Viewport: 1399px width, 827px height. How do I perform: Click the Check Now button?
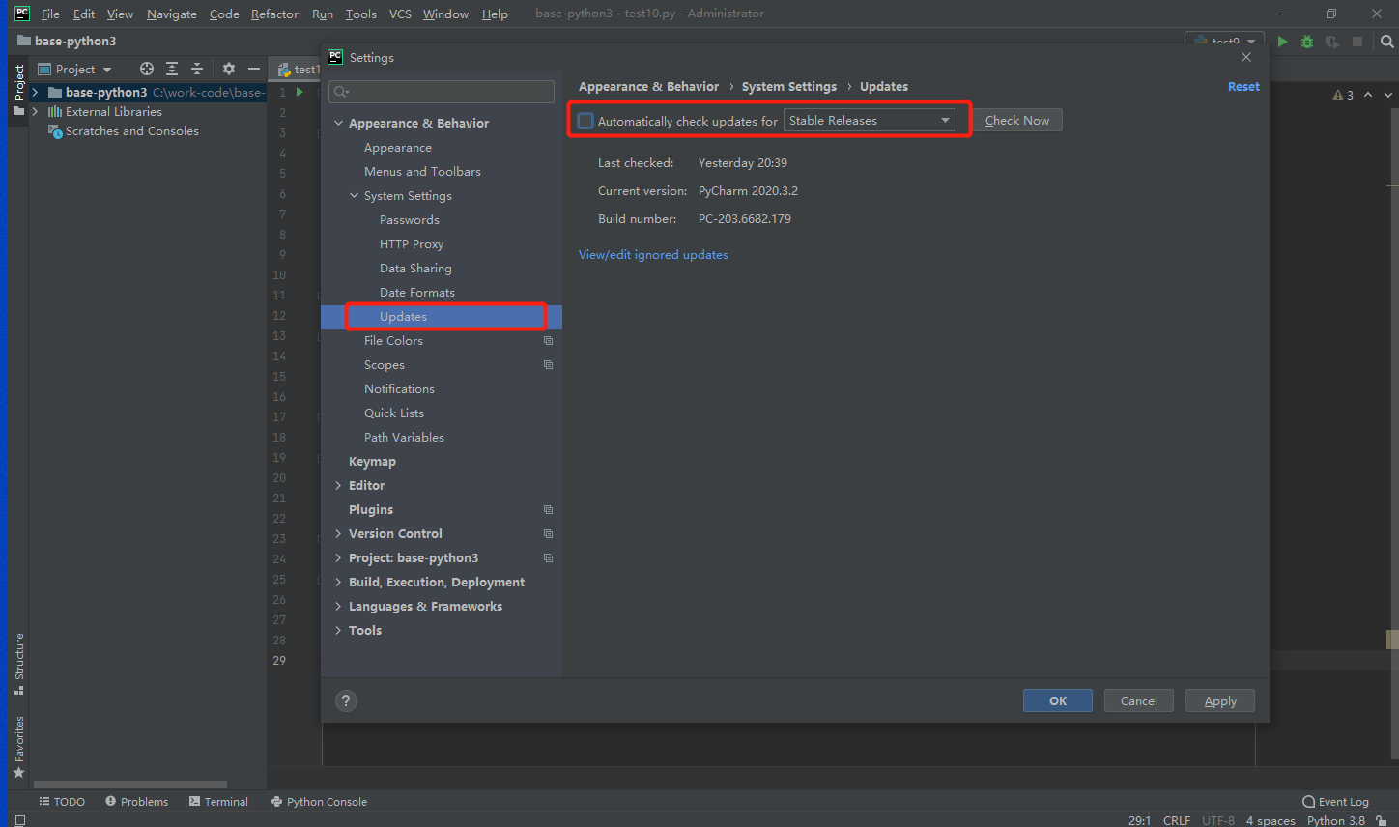[x=1017, y=121]
